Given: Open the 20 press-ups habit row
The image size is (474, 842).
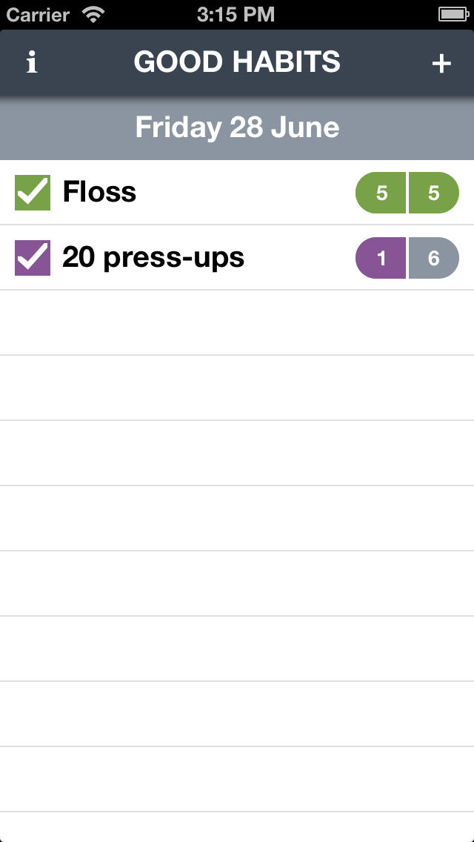Looking at the screenshot, I should (237, 258).
